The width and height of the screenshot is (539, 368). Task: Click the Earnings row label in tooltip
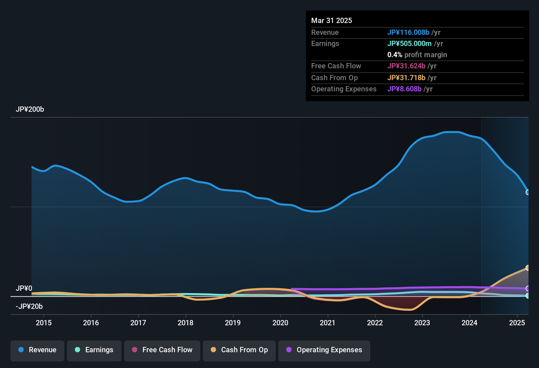point(325,43)
